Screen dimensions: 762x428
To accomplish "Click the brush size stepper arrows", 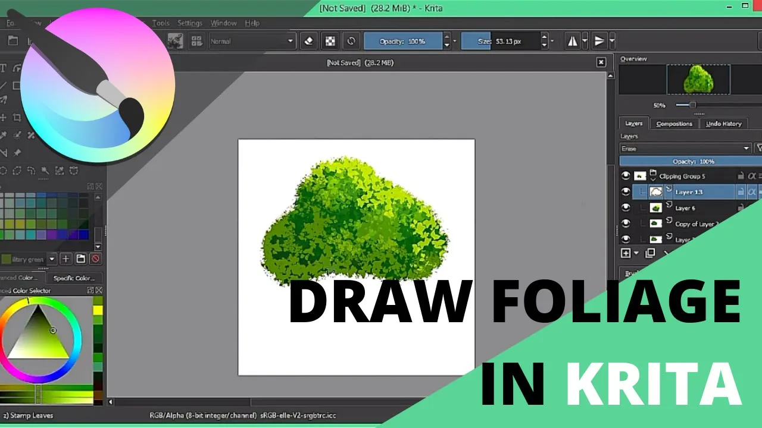I will [x=544, y=41].
